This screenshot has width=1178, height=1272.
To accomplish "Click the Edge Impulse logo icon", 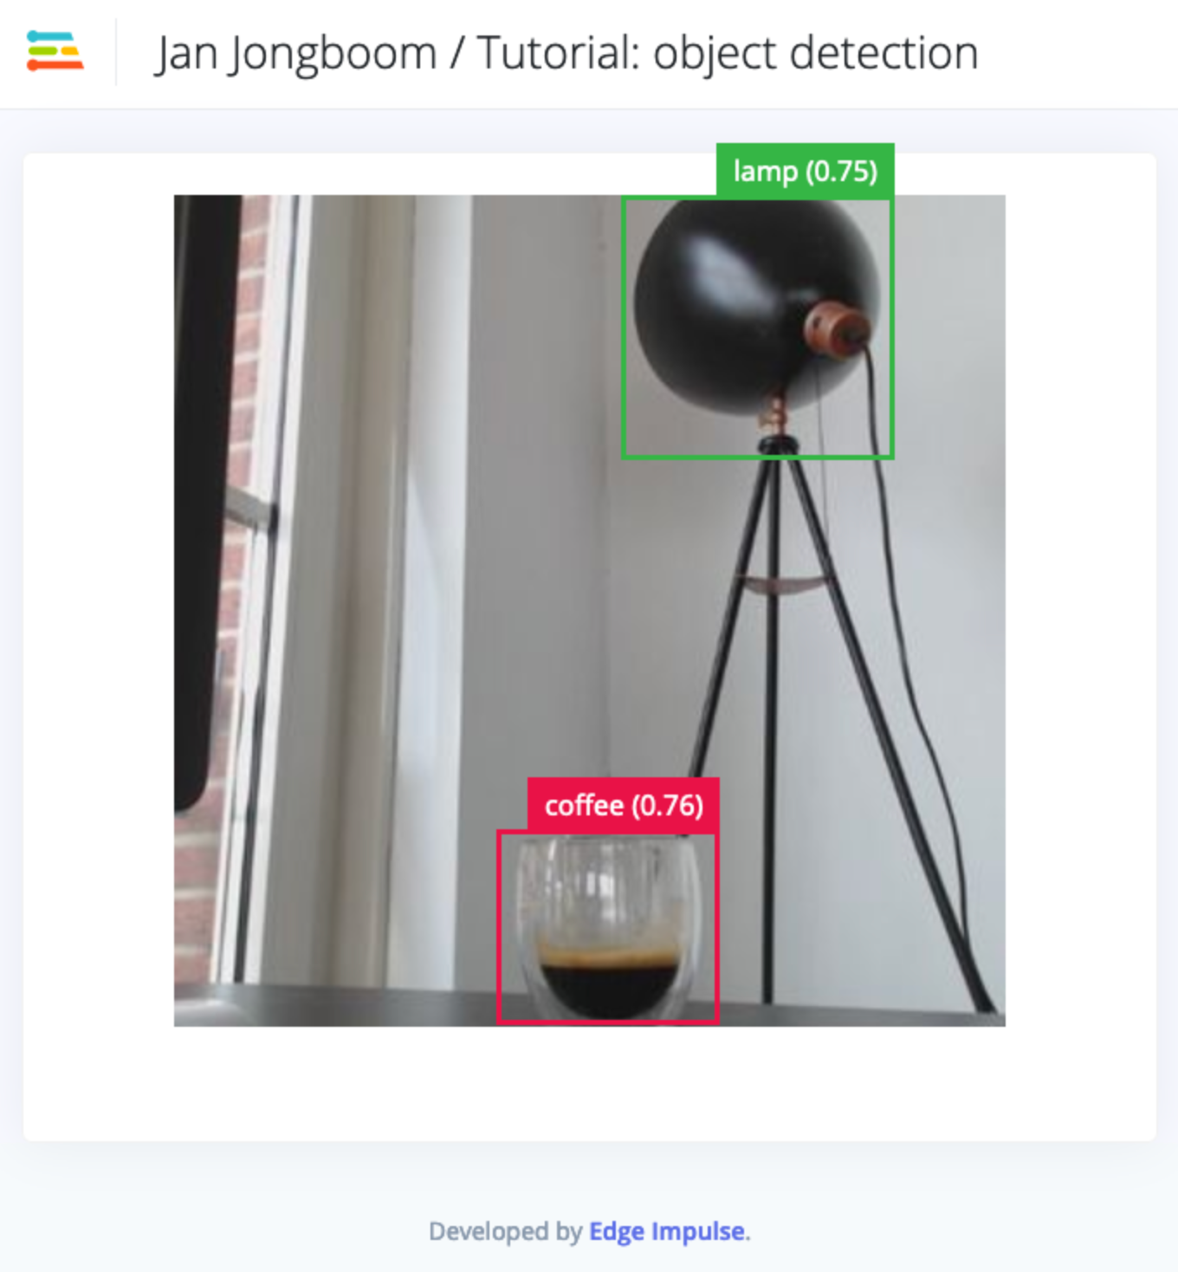I will coord(55,51).
